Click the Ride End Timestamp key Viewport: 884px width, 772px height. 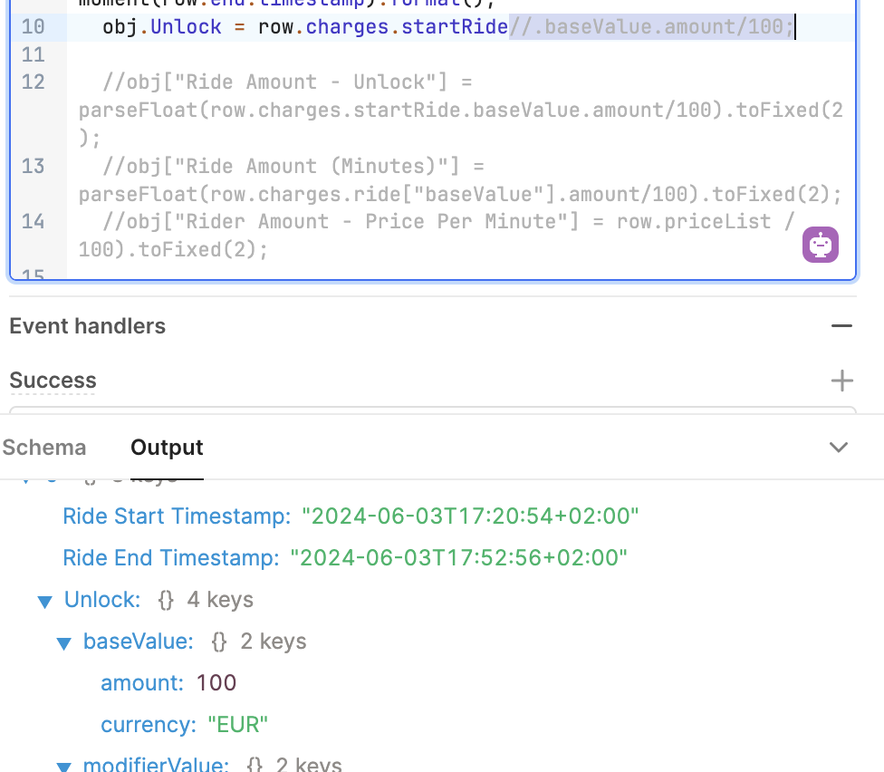[x=171, y=558]
